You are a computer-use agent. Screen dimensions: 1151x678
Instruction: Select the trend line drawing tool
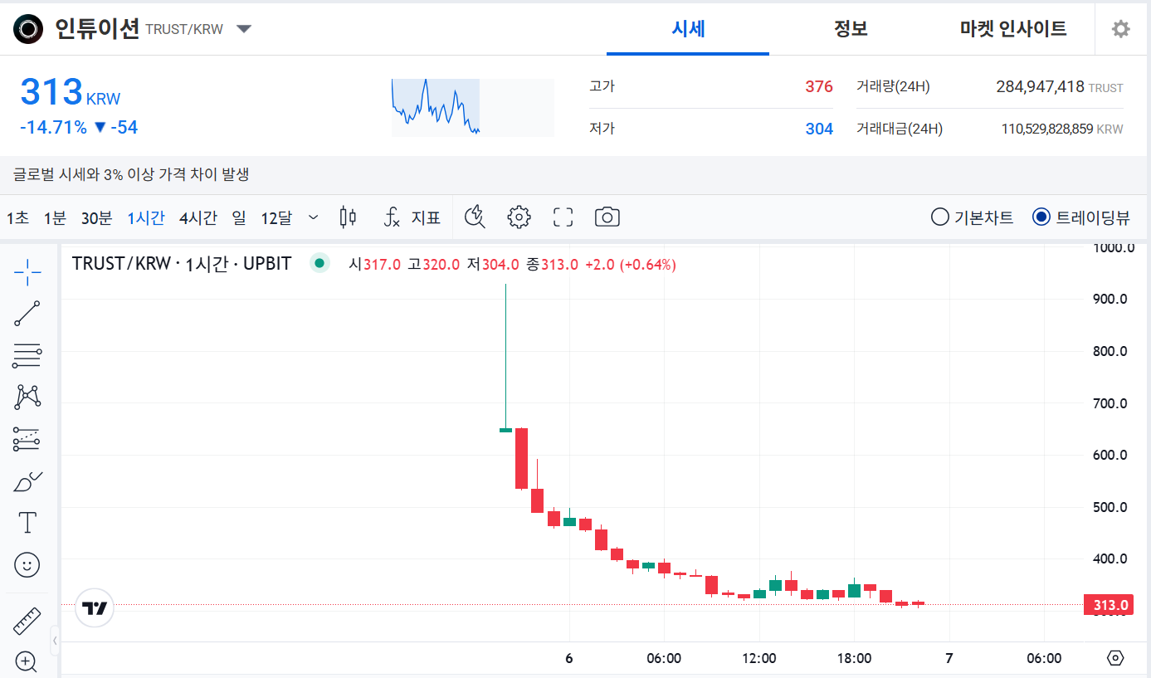point(27,314)
